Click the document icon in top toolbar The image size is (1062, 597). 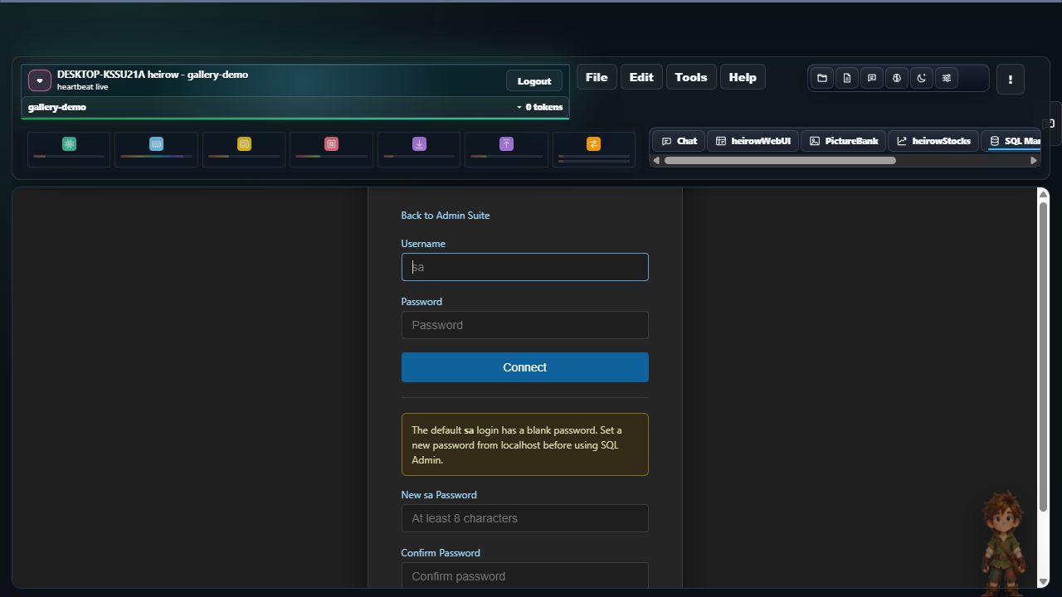847,78
